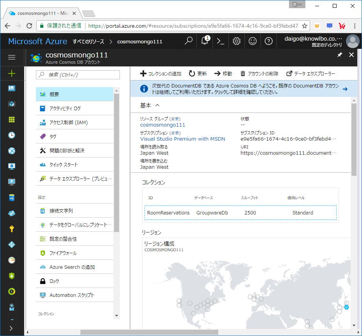Screen dimensions: 362x336
Task: Reload the page in the browser
Action: (29, 26)
